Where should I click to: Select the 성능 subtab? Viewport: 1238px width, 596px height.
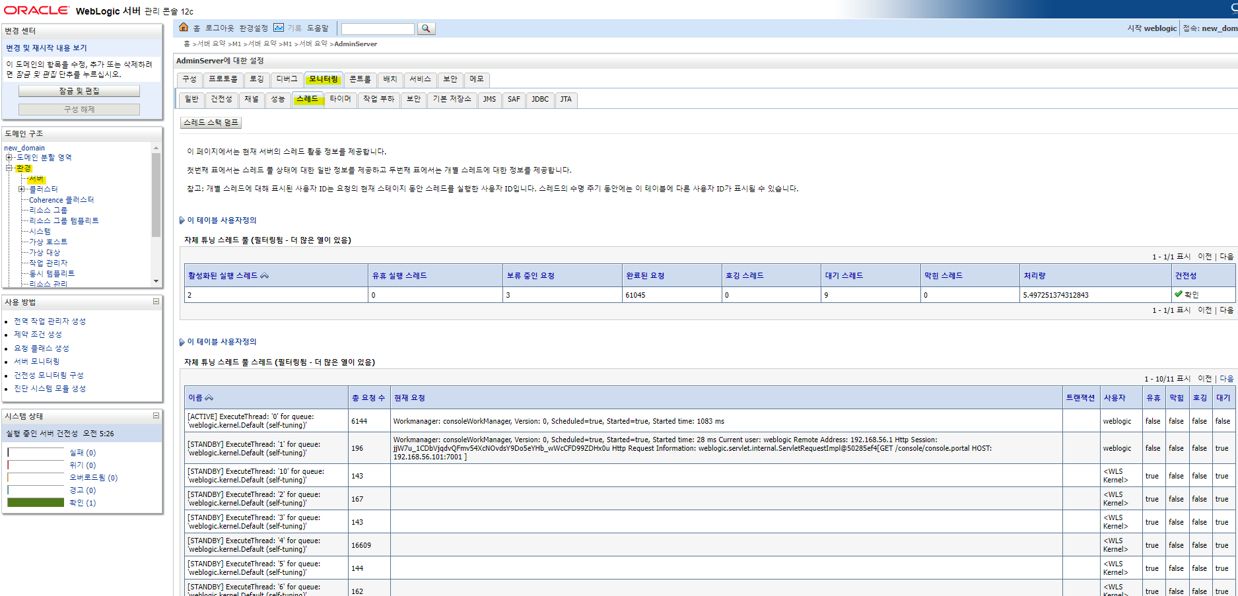[x=278, y=100]
